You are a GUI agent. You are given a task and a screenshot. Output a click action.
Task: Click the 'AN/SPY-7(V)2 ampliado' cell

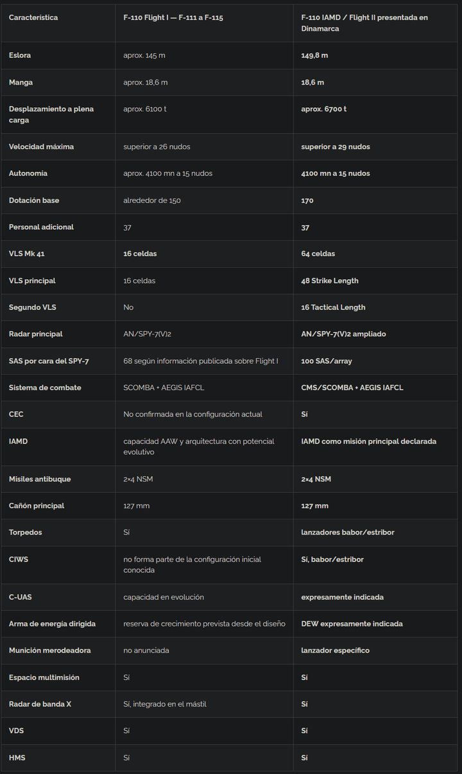[343, 334]
